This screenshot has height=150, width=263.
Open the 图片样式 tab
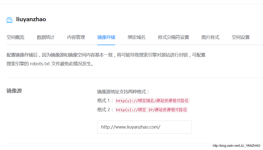click(x=210, y=37)
